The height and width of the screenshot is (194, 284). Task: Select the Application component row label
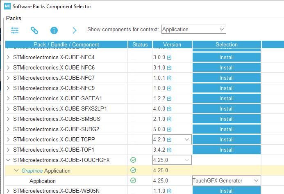click(43, 181)
